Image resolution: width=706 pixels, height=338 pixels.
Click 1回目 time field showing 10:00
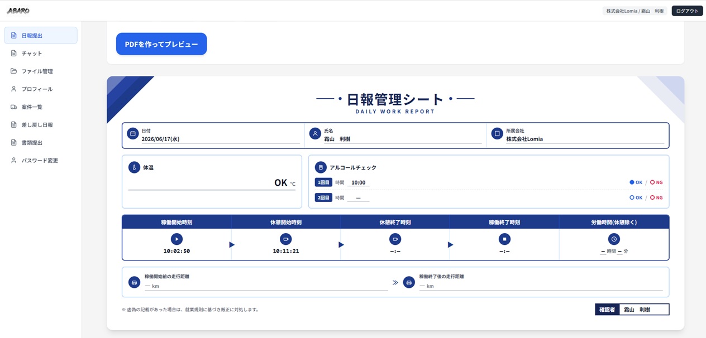coord(358,182)
